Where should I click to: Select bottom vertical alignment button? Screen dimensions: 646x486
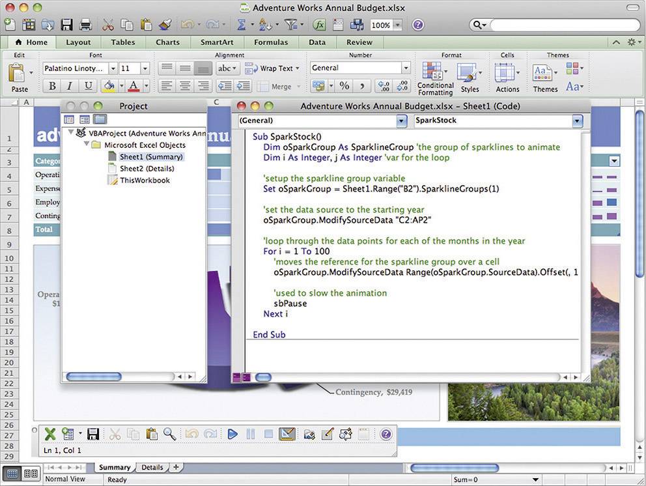pos(203,68)
